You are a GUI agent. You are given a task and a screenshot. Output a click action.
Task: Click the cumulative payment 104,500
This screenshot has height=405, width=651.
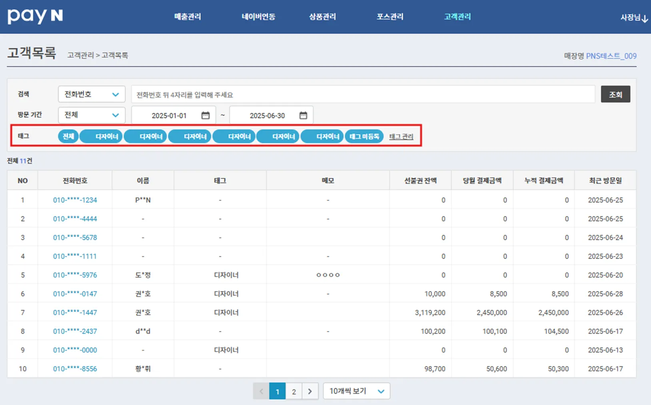click(x=556, y=331)
